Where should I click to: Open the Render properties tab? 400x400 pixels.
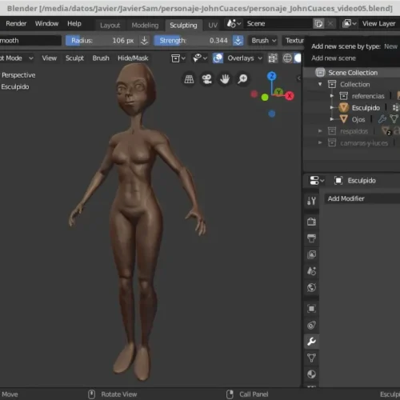[x=311, y=222]
